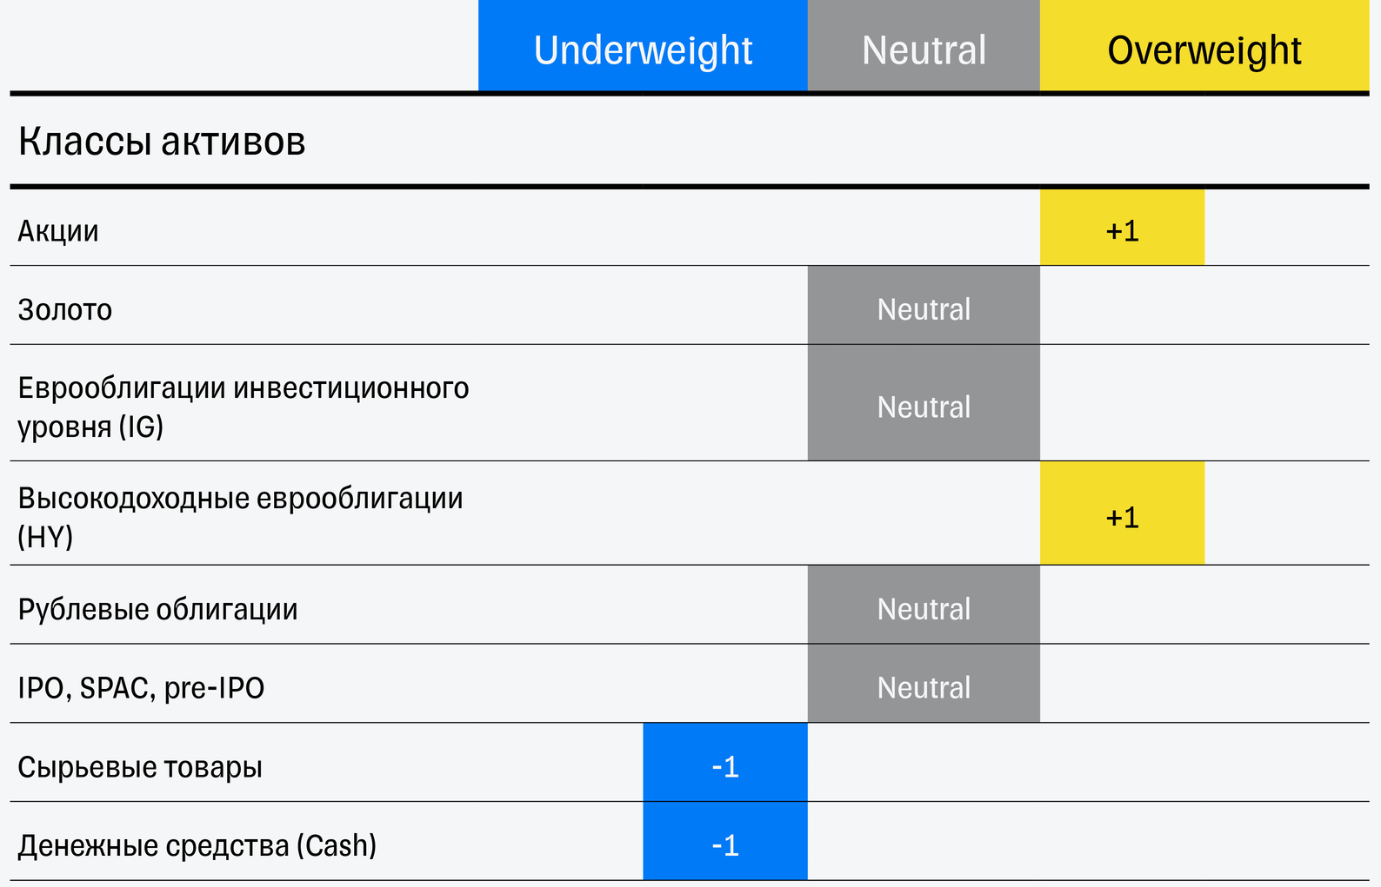Select the Денежные средства (Cash) label
The height and width of the screenshot is (887, 1381).
tap(197, 845)
